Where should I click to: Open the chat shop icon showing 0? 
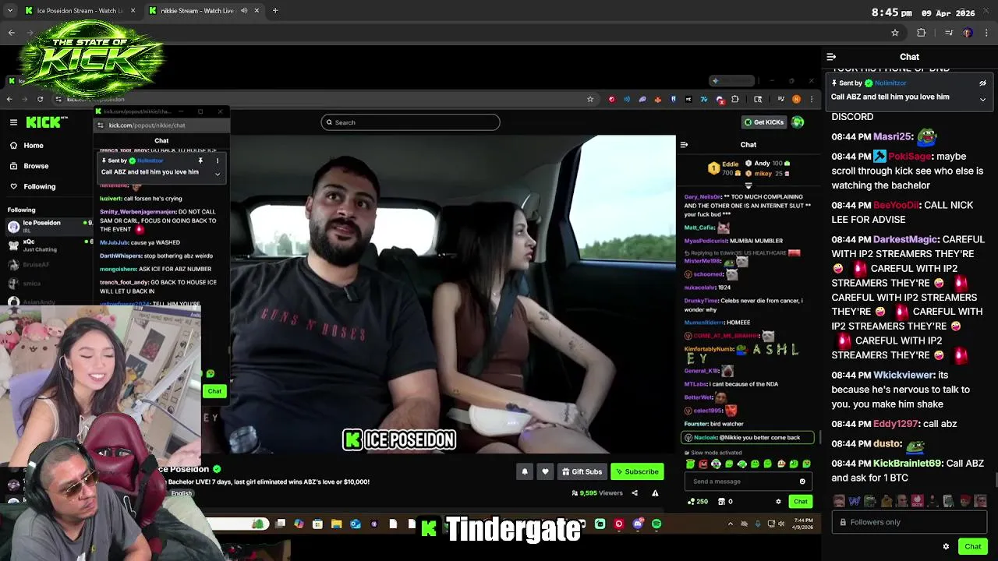[724, 502]
